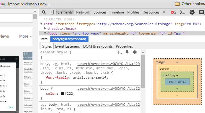Open the Properties sidebar tab
Viewport: 205px width, 113px height.
124,46
